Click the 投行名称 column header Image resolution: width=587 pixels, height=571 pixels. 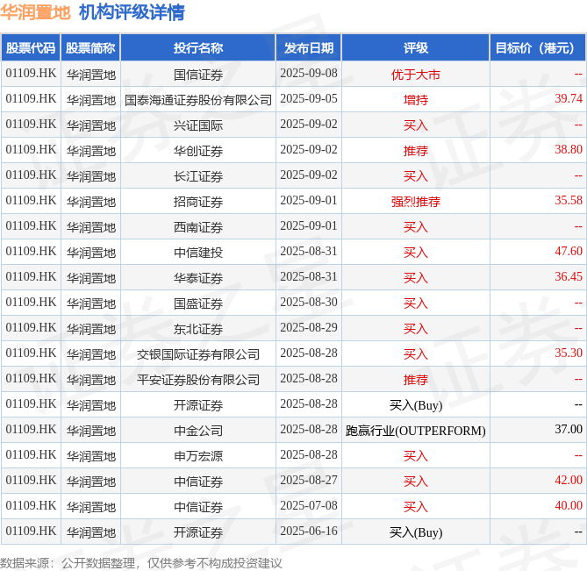tap(198, 48)
